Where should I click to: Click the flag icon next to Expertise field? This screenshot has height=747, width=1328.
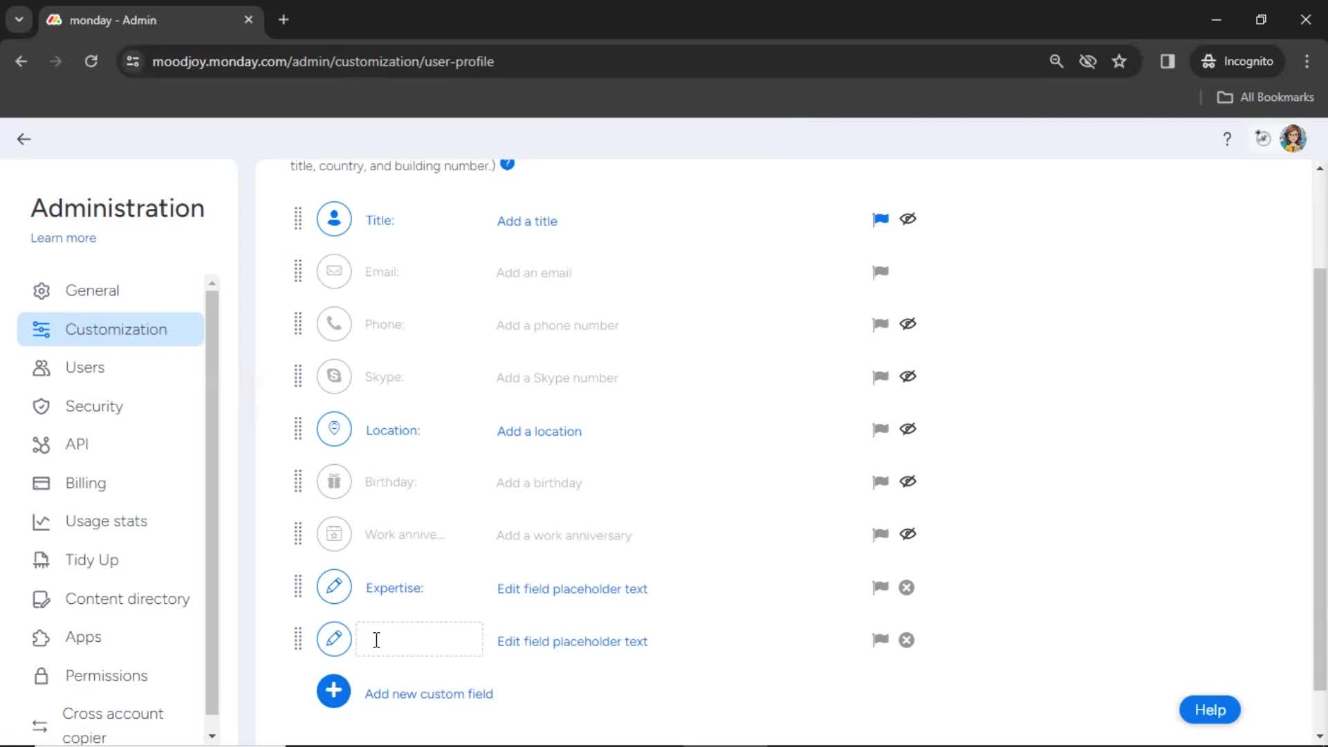[878, 587]
